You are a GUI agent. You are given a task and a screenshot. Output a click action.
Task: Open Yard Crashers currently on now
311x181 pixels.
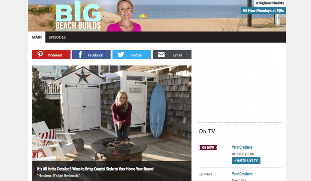[x=242, y=147]
